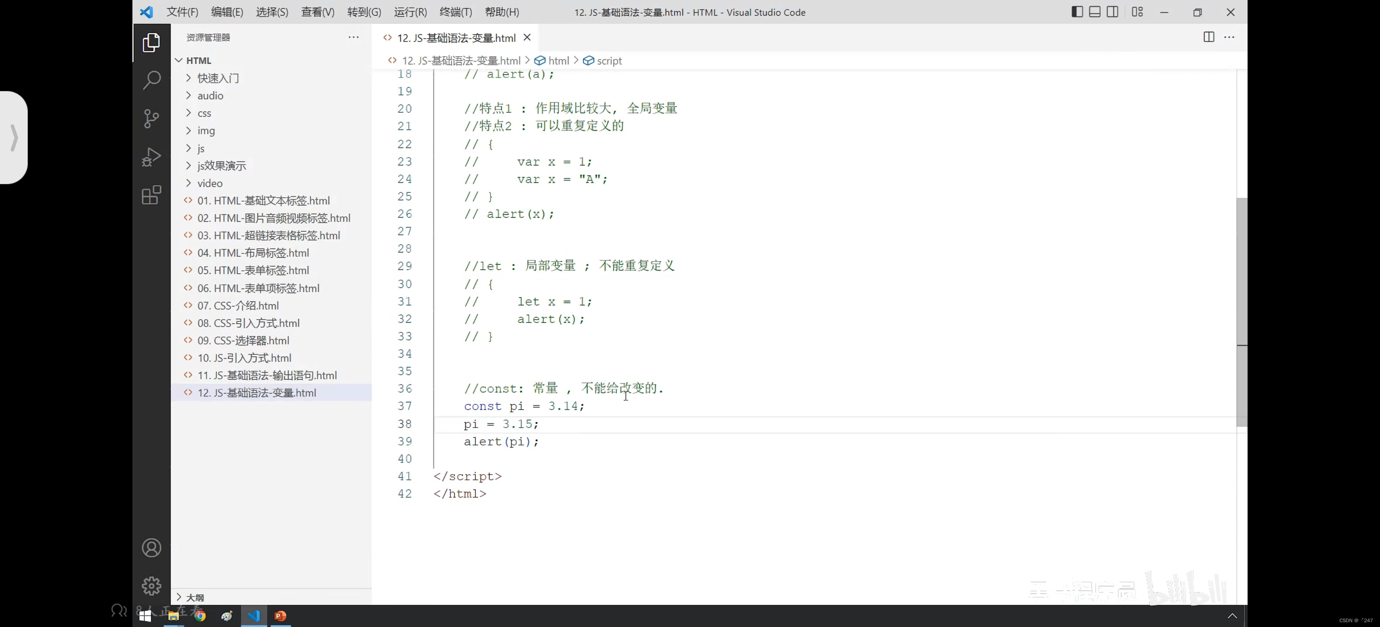Show hidden system tray icons
The width and height of the screenshot is (1380, 627).
pyautogui.click(x=1232, y=616)
